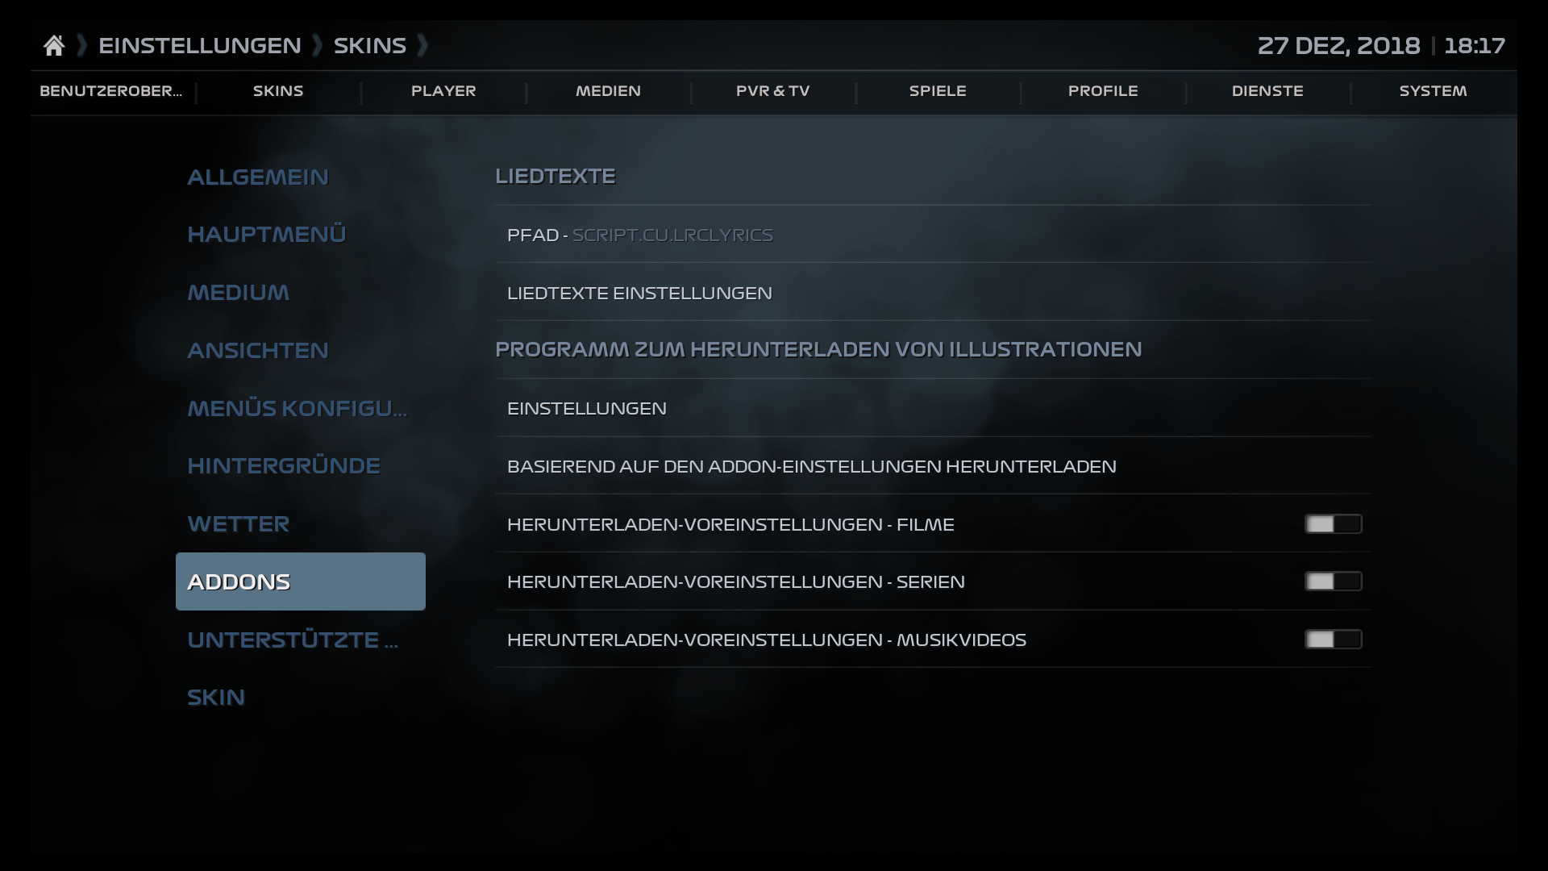Switch to the SYSTEM tab

1433,91
